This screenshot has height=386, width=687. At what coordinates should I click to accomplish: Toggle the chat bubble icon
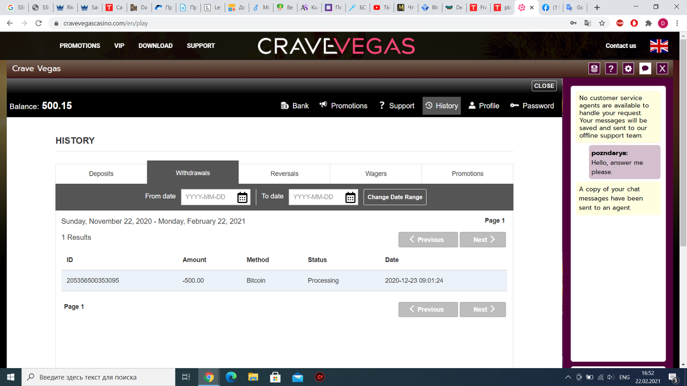[645, 69]
